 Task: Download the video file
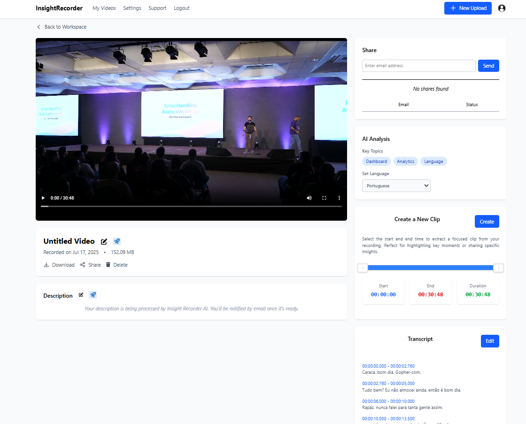59,265
